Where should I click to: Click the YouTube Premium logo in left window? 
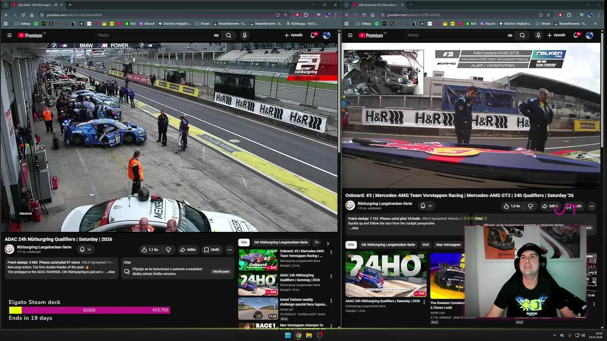[x=31, y=35]
